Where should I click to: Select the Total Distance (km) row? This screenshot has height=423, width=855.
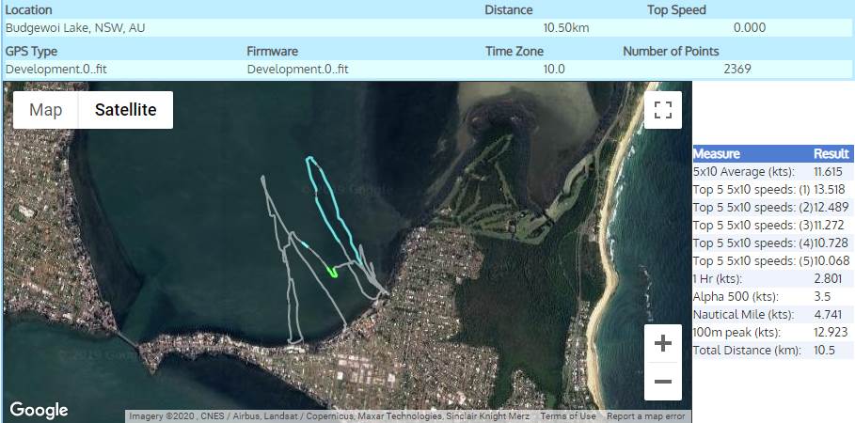tap(773, 350)
